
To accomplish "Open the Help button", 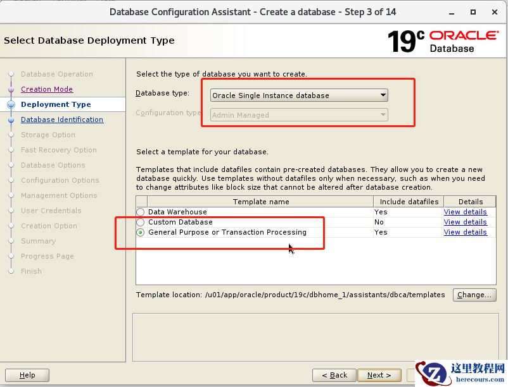I will tap(27, 376).
